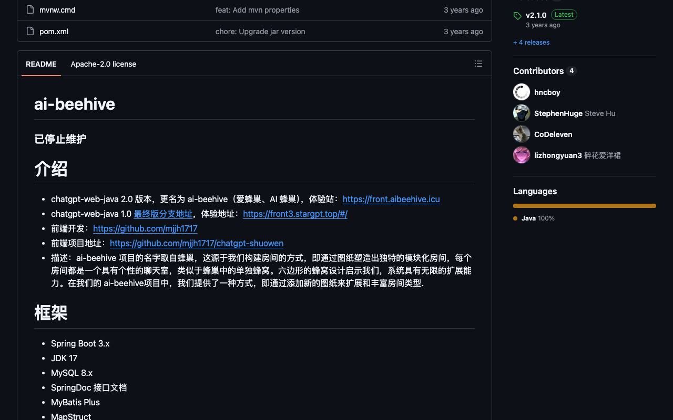Visit lizhongyuan3's profile link
The width and height of the screenshot is (673, 420).
[x=558, y=155]
